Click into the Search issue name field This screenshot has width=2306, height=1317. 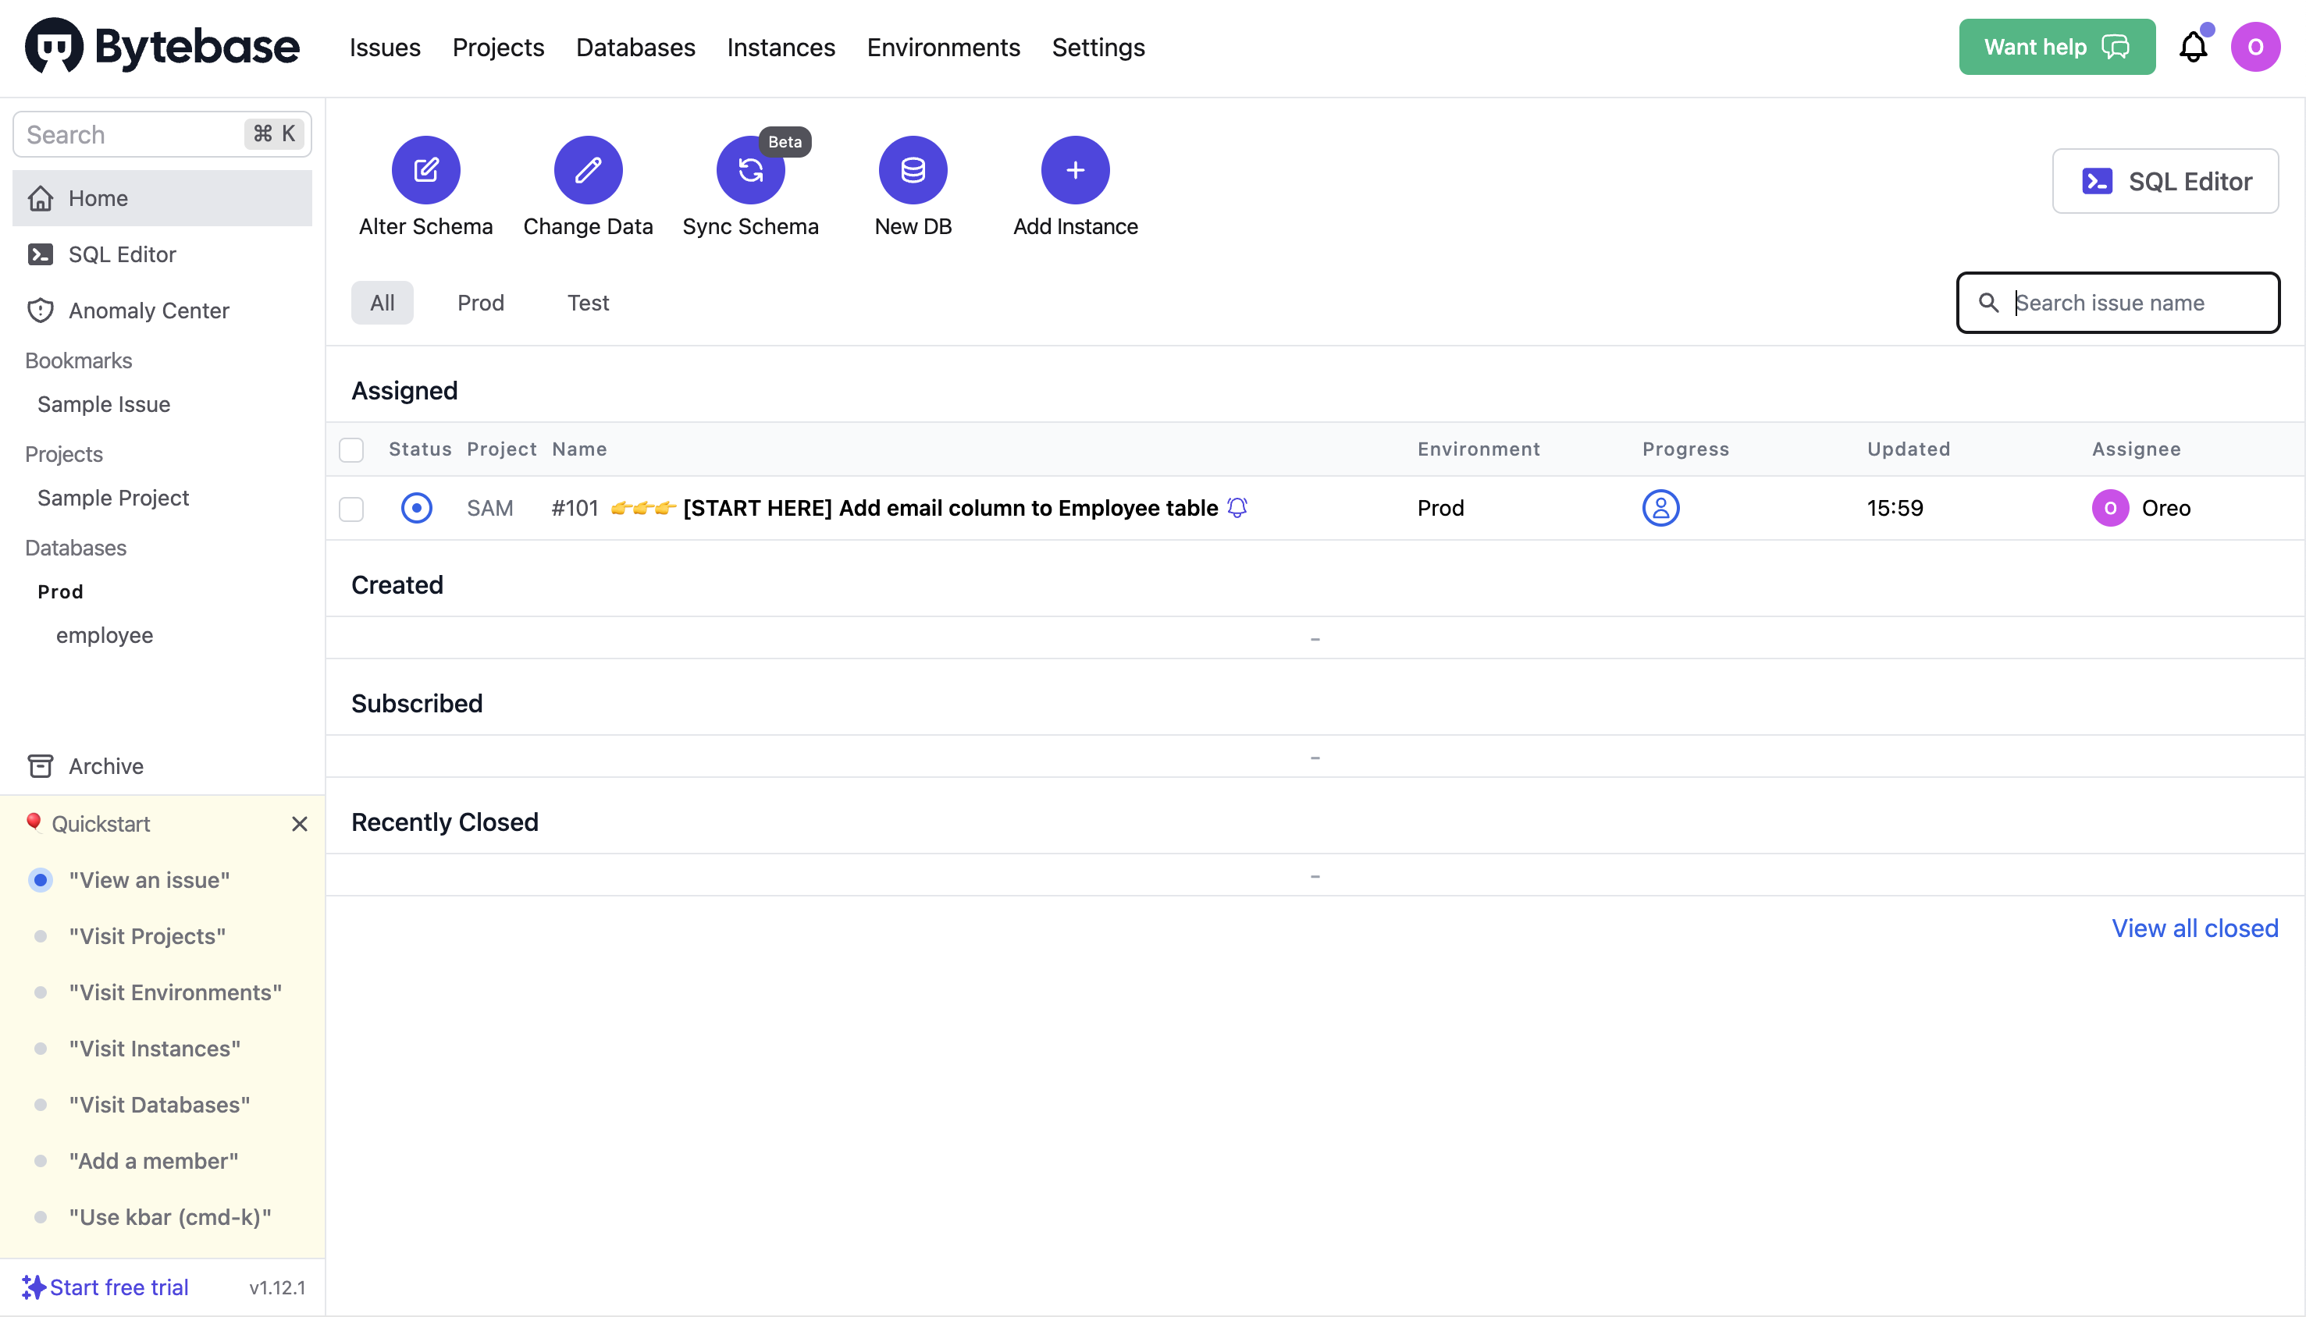click(x=2118, y=302)
